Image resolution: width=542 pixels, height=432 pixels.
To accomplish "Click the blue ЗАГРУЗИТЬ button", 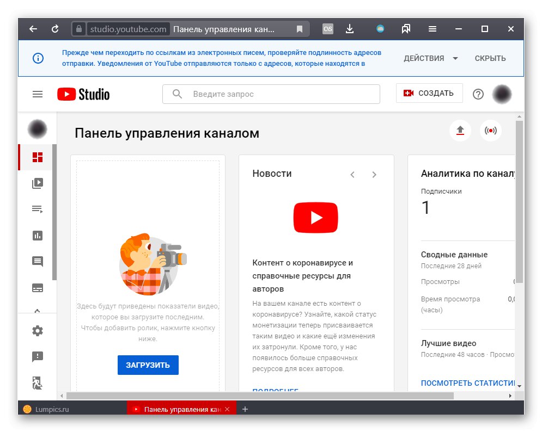I will pyautogui.click(x=148, y=365).
